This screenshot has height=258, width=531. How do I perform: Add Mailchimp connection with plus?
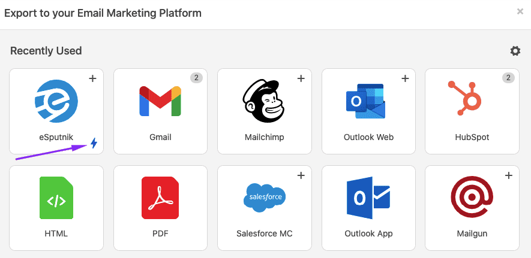tap(301, 78)
